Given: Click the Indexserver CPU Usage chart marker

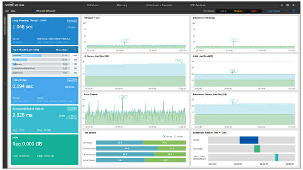Looking at the screenshot, I should [234, 40].
